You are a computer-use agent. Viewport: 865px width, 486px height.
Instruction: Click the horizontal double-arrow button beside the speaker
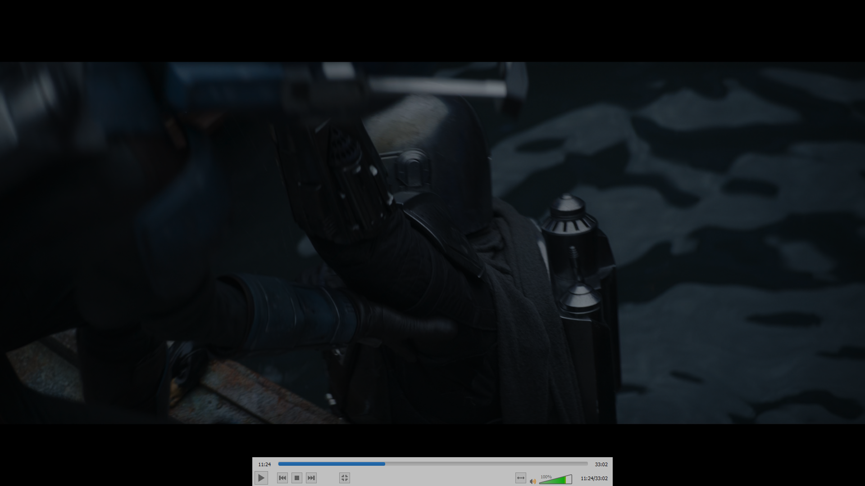(521, 478)
